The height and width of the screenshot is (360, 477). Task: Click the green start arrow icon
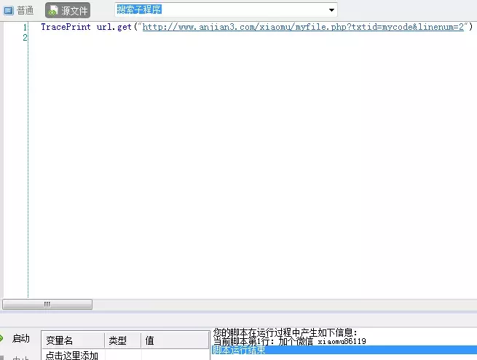tap(1, 338)
